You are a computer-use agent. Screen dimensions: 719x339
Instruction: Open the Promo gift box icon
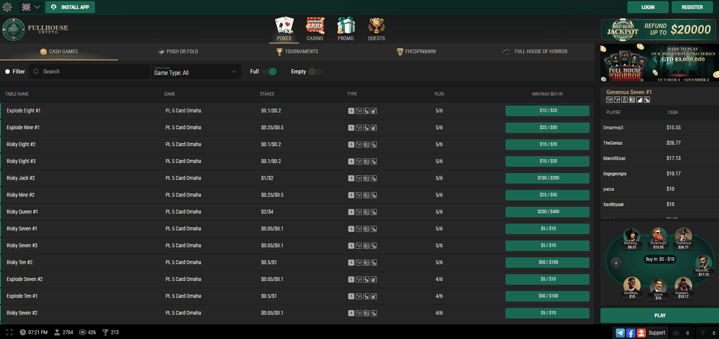tap(345, 26)
